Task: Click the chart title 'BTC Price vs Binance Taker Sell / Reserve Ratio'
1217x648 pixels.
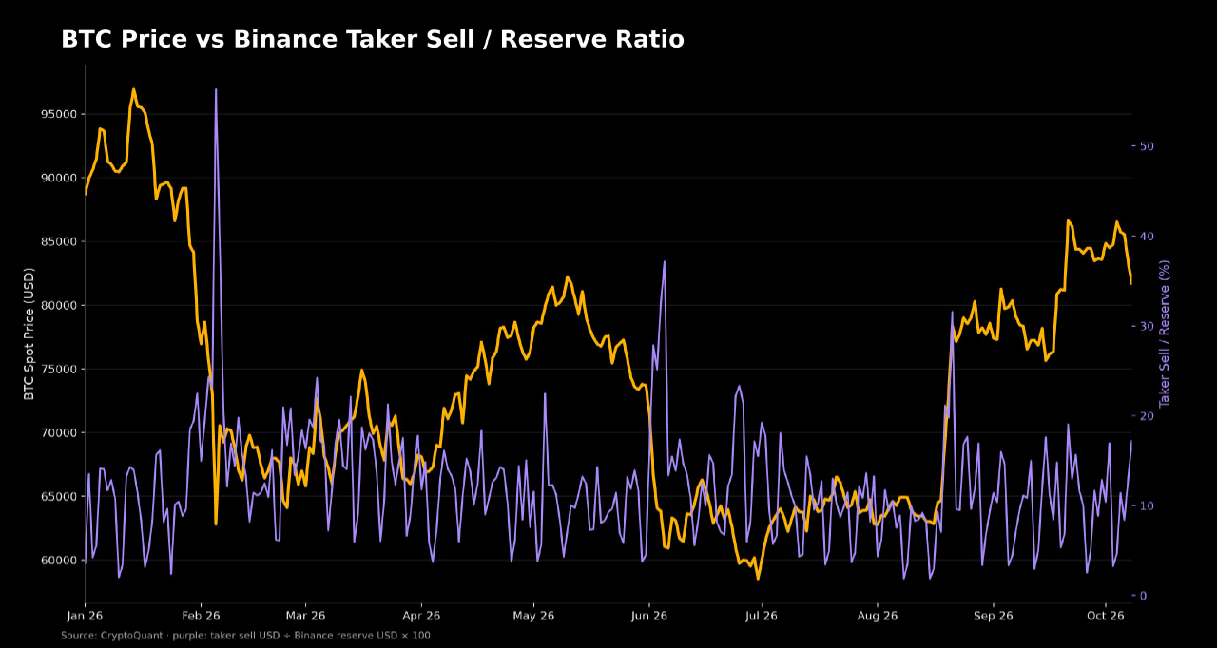Action: click(373, 40)
